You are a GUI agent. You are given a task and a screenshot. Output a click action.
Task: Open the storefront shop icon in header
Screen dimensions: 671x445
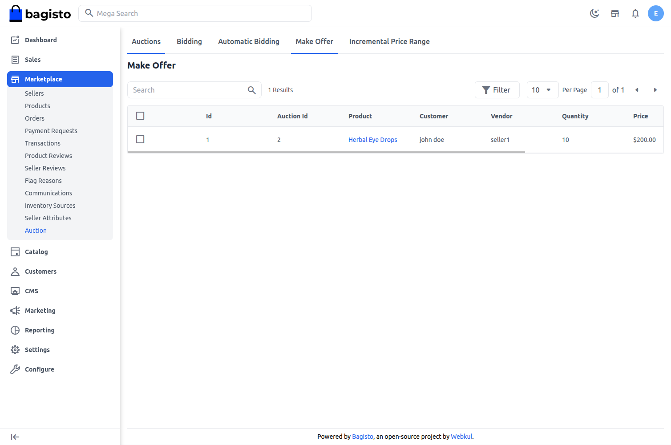[615, 13]
